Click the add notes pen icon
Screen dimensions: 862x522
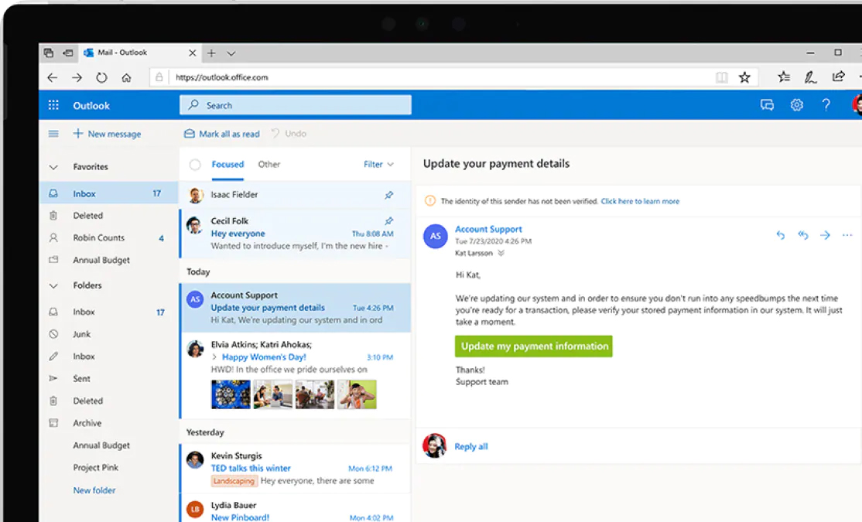pyautogui.click(x=811, y=77)
